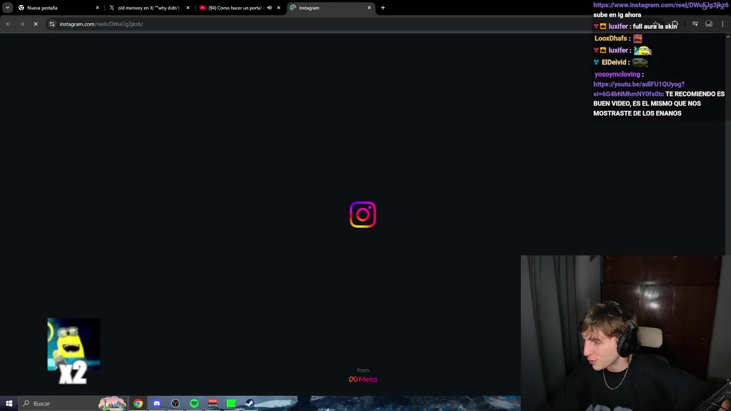Viewport: 731px width, 411px height.
Task: Open Steam from taskbar
Action: (250, 404)
